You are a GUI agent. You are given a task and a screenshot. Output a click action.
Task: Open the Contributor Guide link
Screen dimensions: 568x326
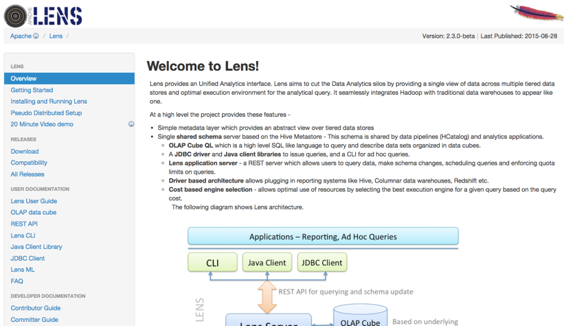click(36, 308)
